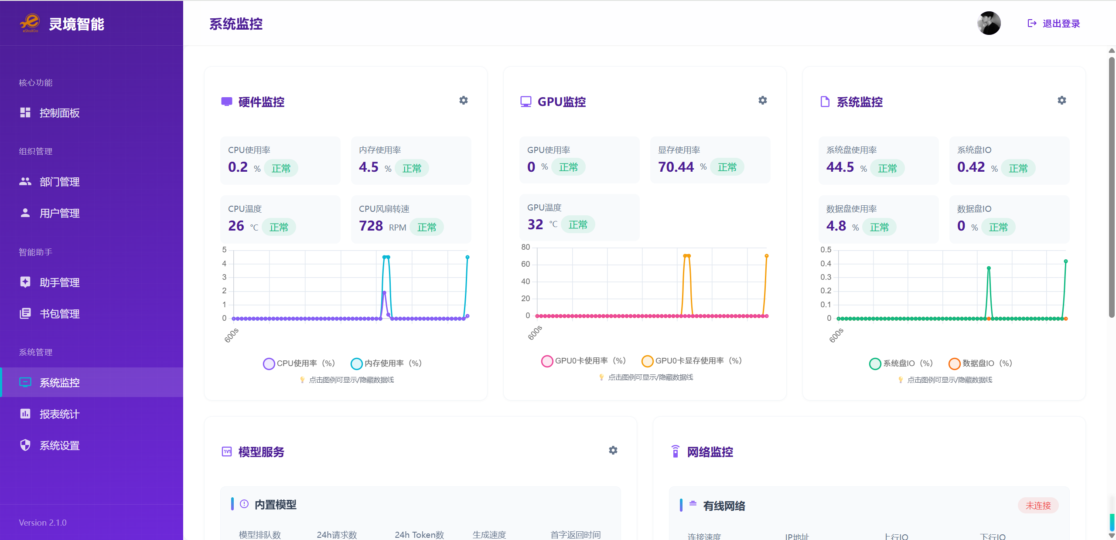Click the page vertical scrollbar

point(1112,187)
